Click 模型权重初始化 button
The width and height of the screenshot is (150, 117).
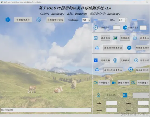tap(55, 20)
